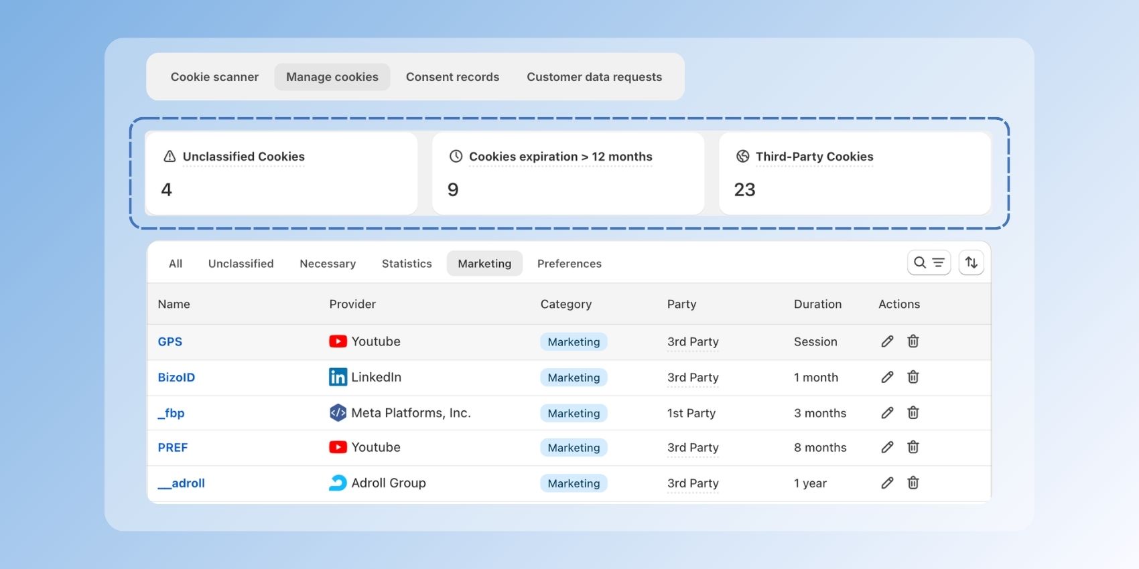Delete the GPS cookie using trash icon
Viewport: 1139px width, 569px height.
pos(913,341)
